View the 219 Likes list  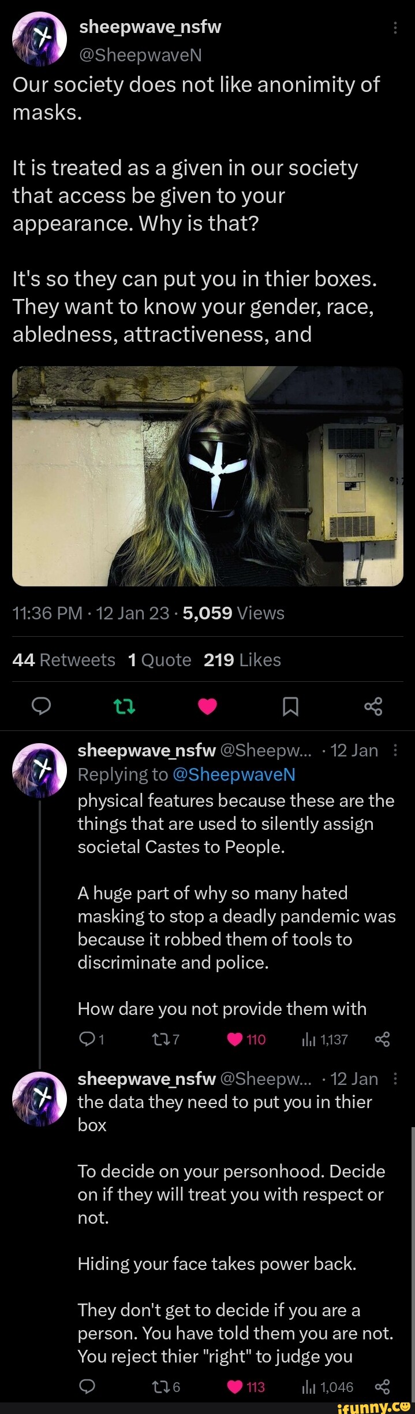coord(242,660)
